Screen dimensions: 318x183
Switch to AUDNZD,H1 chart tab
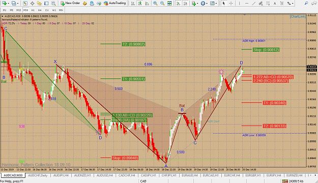(82, 175)
